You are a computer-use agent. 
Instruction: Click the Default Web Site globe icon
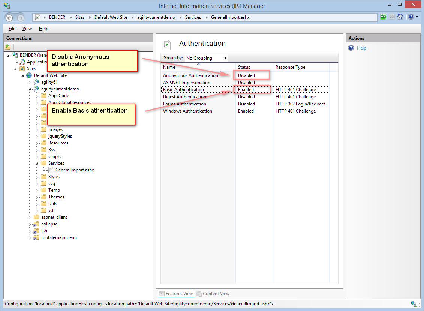pos(29,75)
